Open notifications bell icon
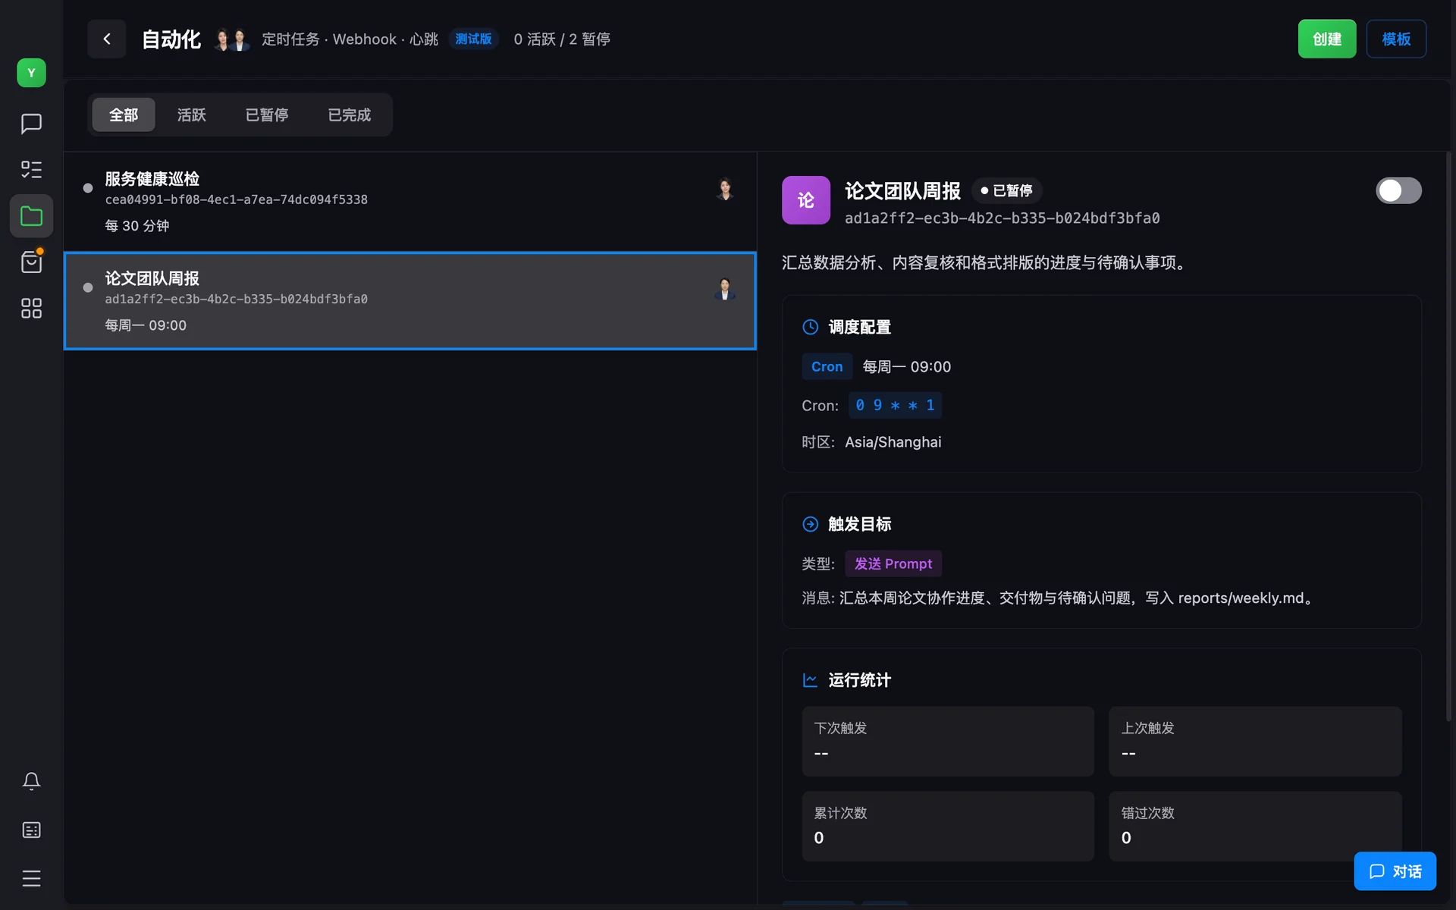Image resolution: width=1456 pixels, height=910 pixels. click(31, 781)
